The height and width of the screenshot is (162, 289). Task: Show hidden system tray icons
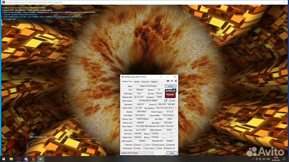(253, 159)
